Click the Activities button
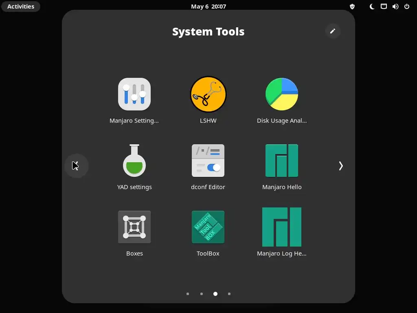417x313 pixels. [x=21, y=7]
